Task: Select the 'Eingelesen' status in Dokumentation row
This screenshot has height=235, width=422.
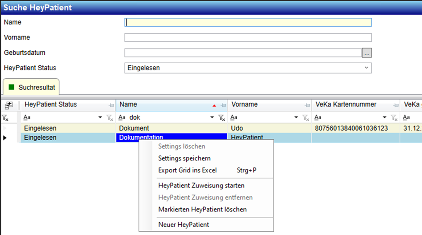Action: coord(68,138)
